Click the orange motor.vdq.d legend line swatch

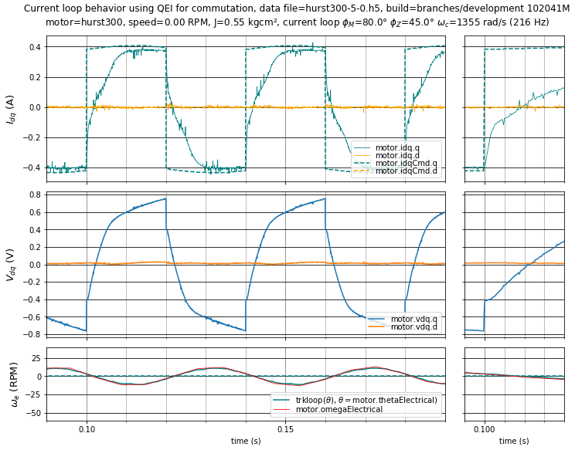click(x=378, y=327)
